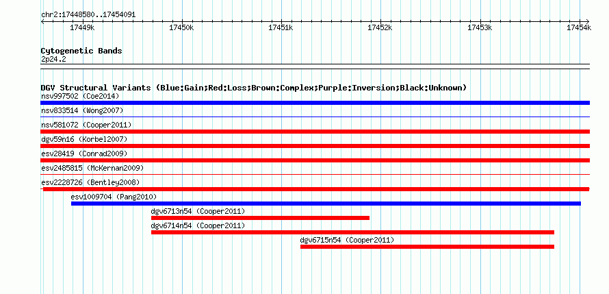Click the 17449k ruler tick label
This screenshot has width=609, height=294.
click(82, 27)
